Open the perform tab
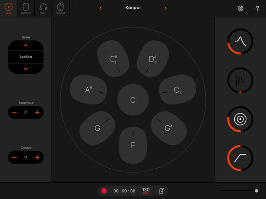The height and width of the screenshot is (199, 266). 26,9
